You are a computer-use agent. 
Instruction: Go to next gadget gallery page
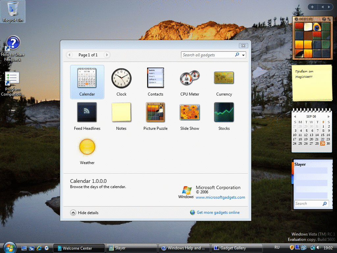click(107, 55)
